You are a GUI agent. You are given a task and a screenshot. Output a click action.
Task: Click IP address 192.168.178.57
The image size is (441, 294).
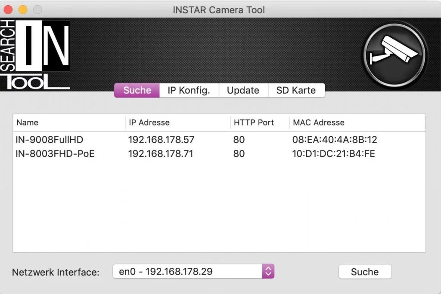[x=161, y=140]
